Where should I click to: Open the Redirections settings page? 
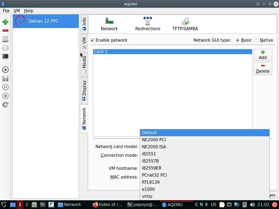[147, 24]
